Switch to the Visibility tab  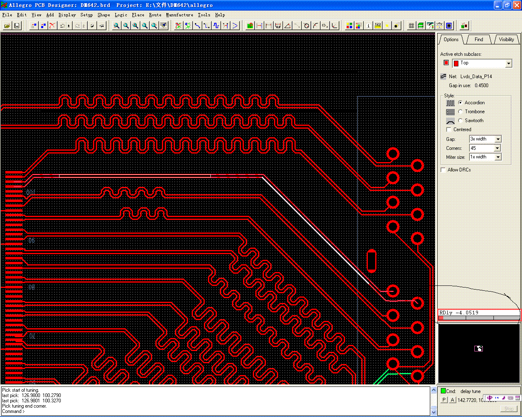tap(506, 40)
